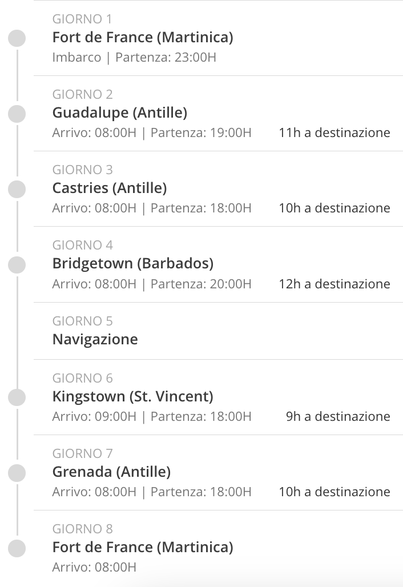The width and height of the screenshot is (403, 587).
Task: Click the "Imbarco | Partenza: 23:00H" line
Action: tap(134, 58)
